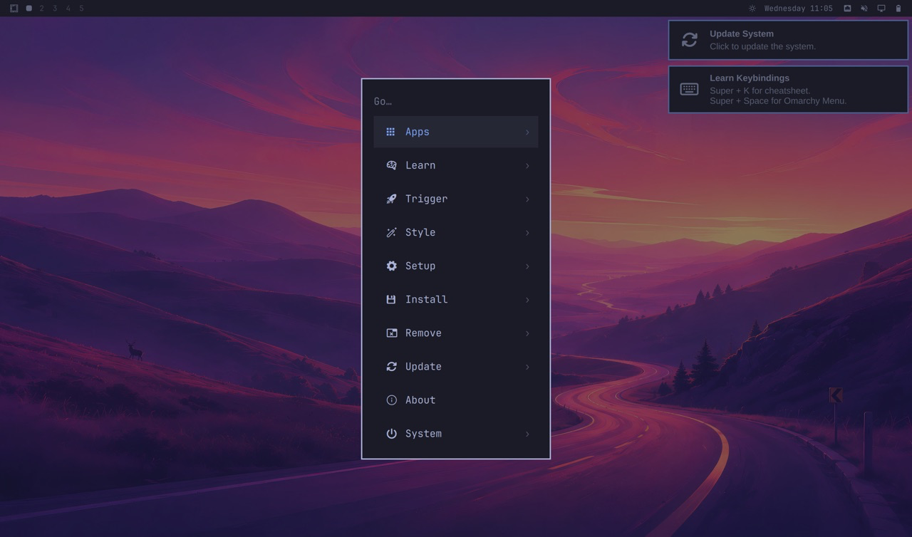The width and height of the screenshot is (912, 537).
Task: Click the battery icon in the top bar
Action: pos(898,9)
